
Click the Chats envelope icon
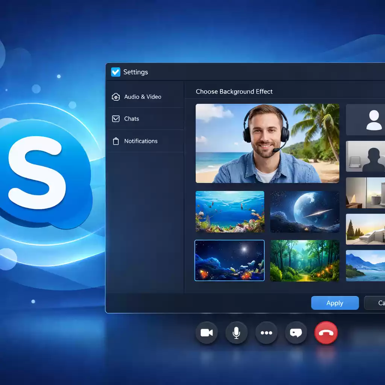coord(116,118)
